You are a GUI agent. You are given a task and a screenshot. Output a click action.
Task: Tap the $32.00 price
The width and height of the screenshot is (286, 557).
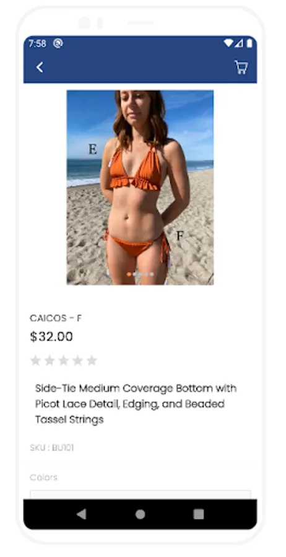pos(51,337)
